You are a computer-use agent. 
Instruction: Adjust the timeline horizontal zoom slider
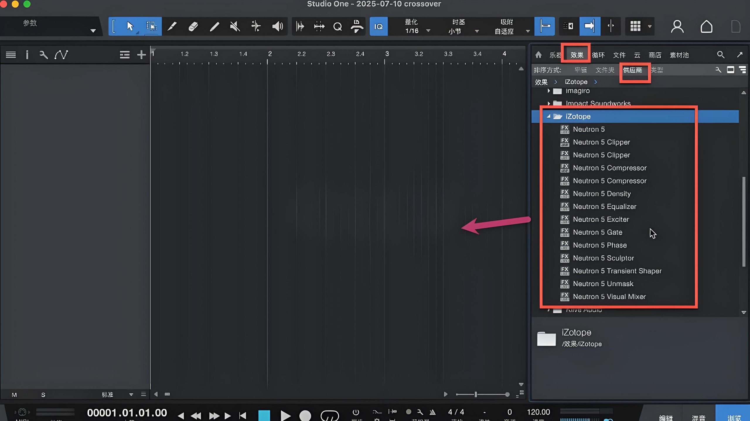[x=476, y=394]
